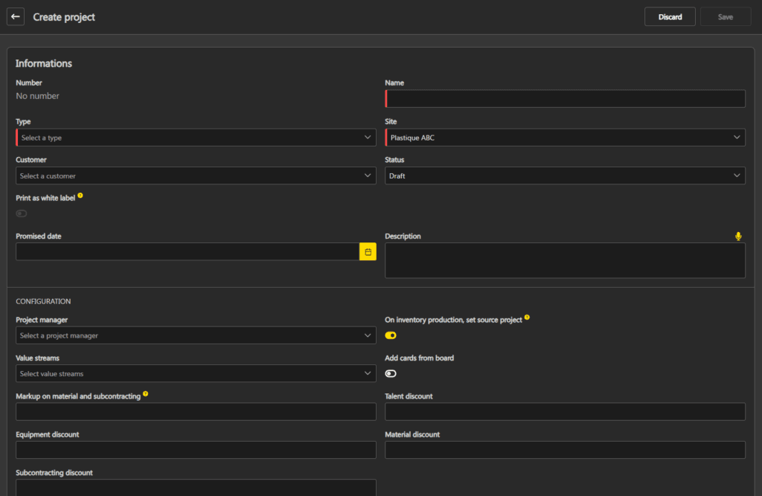
Task: Open the Promised date calendar picker
Action: click(368, 252)
